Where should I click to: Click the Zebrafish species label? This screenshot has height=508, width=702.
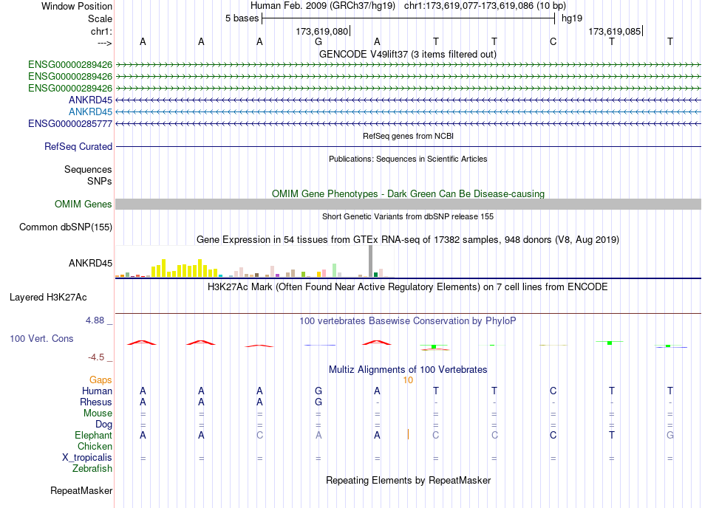coord(92,469)
